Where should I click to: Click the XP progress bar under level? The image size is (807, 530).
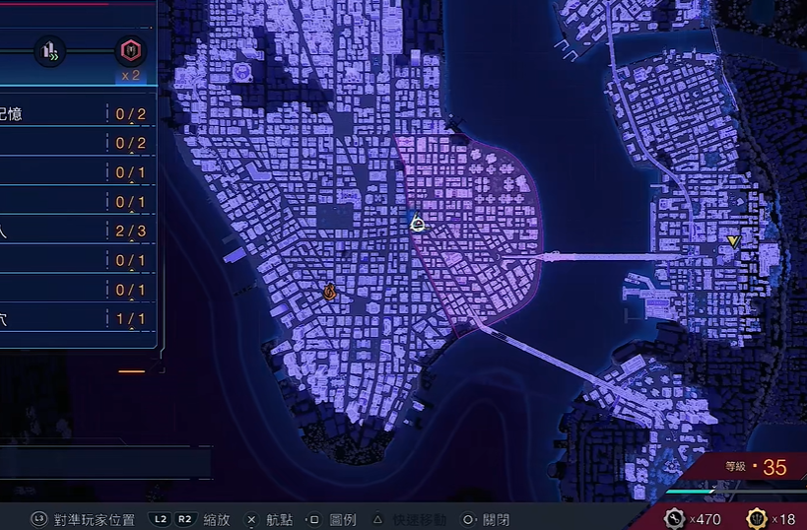click(736, 492)
